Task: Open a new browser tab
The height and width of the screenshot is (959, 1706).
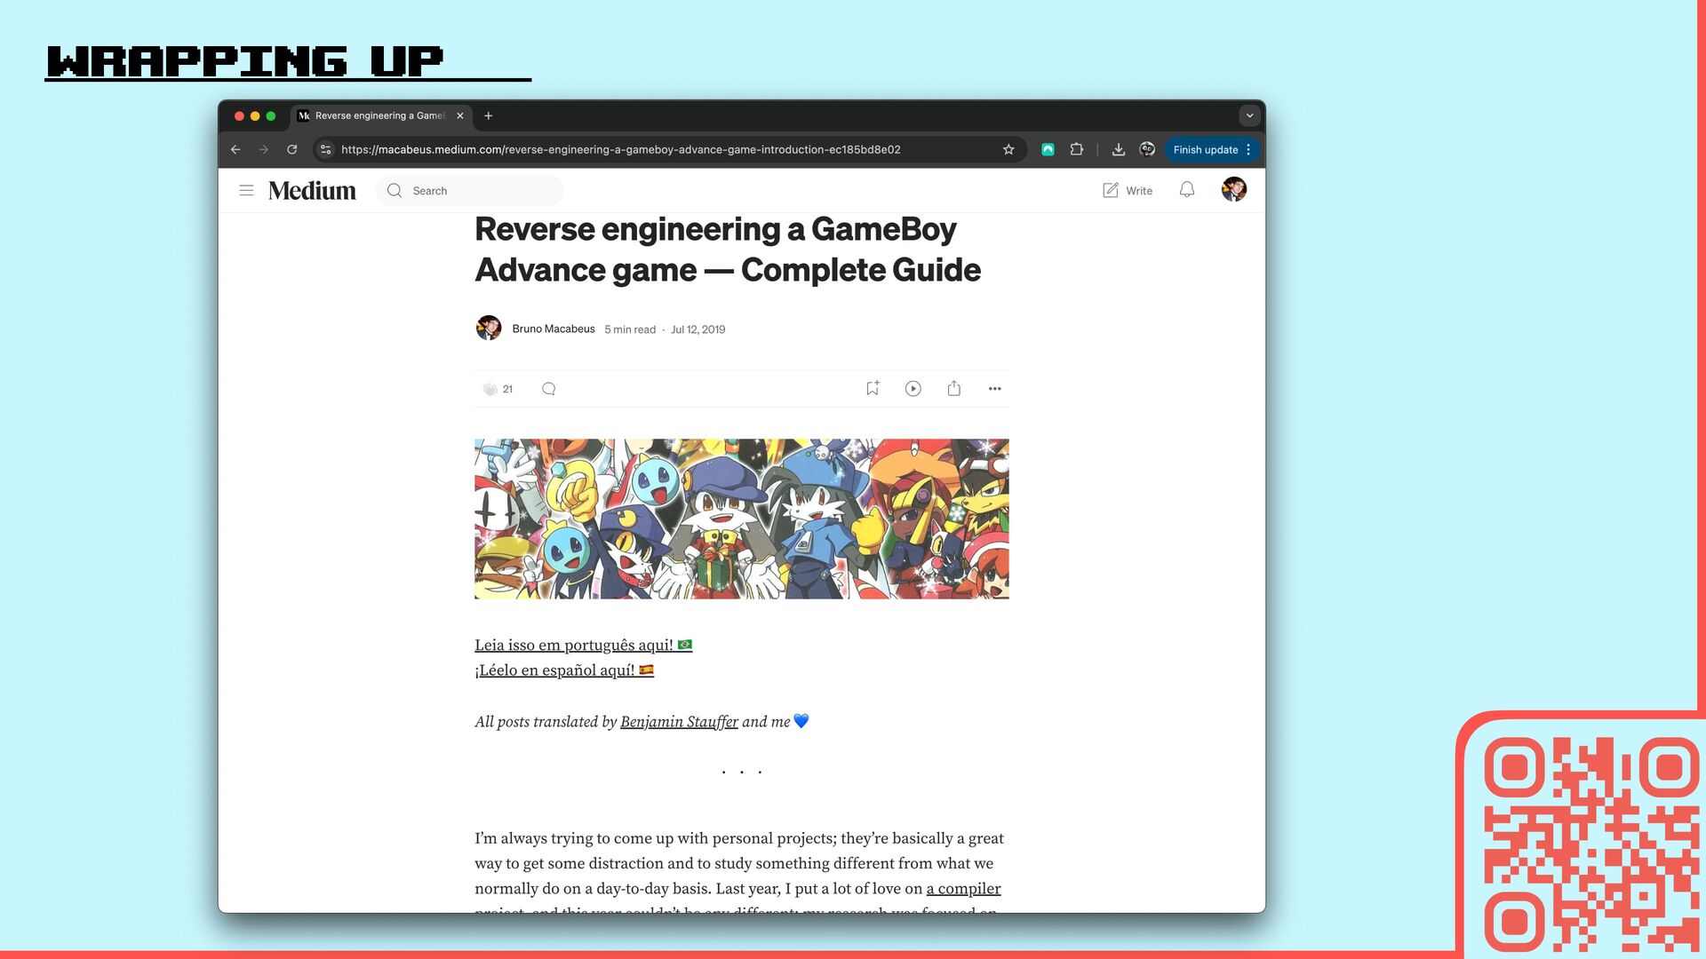Action: click(x=488, y=115)
